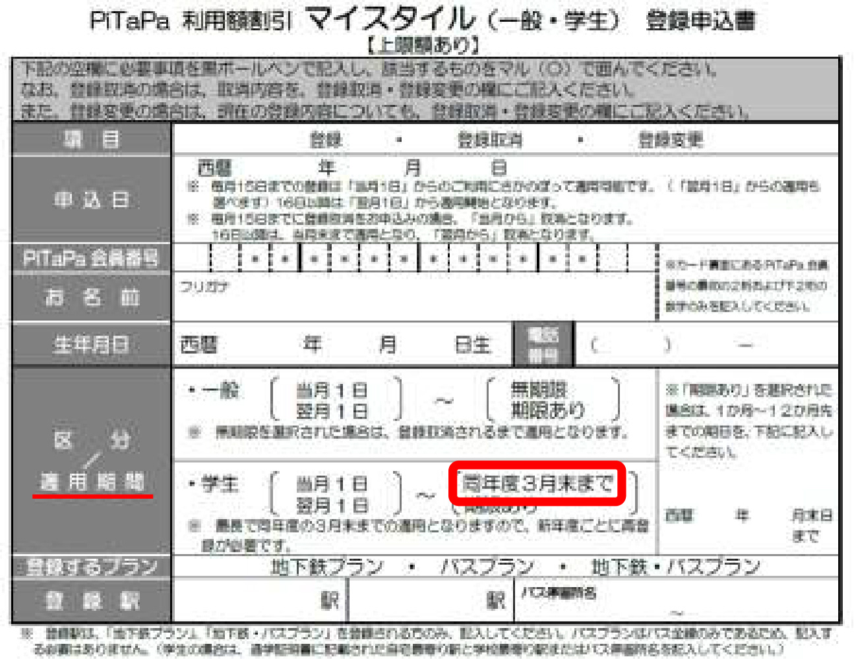Click the 登録するプラン label cell
The height and width of the screenshot is (659, 854).
pos(92,567)
